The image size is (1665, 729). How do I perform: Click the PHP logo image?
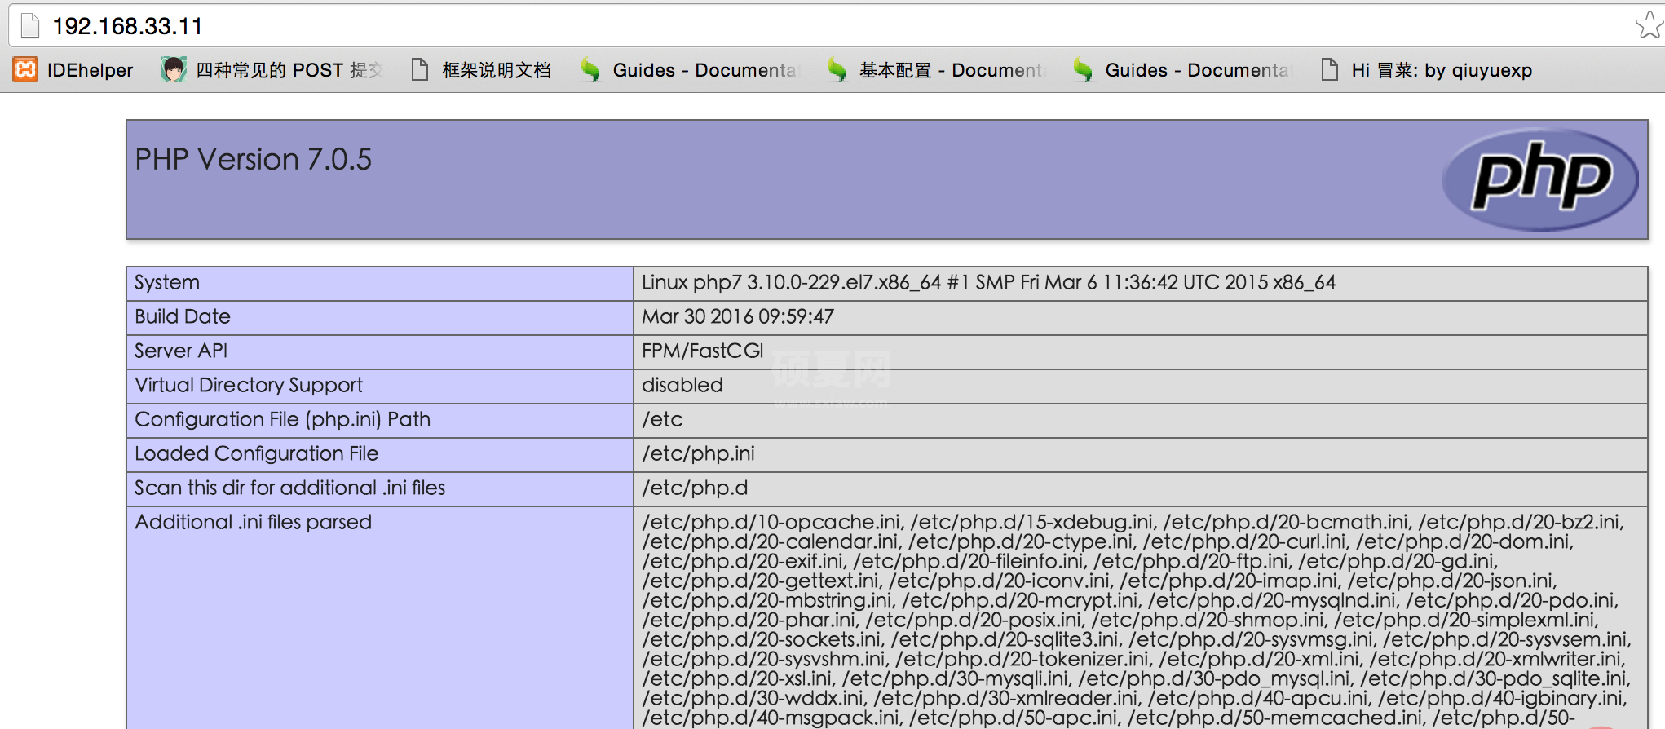click(1540, 179)
